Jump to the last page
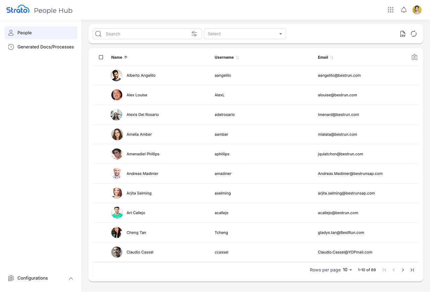The height and width of the screenshot is (292, 430). point(412,270)
